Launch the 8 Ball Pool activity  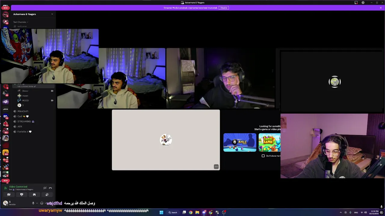point(240,142)
